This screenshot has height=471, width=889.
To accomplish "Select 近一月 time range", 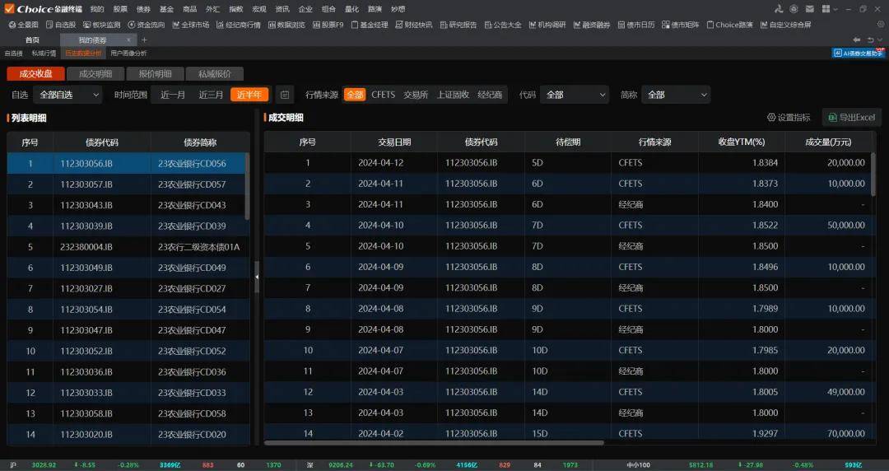I will 172,95.
